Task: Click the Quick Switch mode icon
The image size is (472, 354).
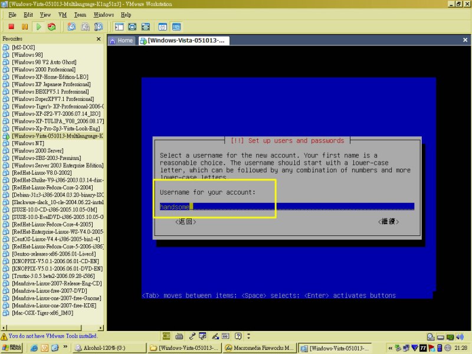Action: coord(146,27)
